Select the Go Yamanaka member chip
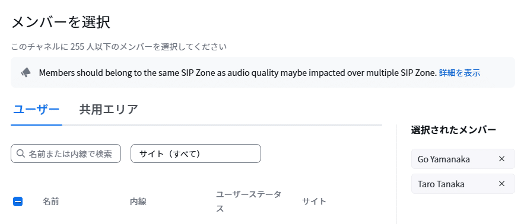The height and width of the screenshot is (224, 527). click(463, 159)
